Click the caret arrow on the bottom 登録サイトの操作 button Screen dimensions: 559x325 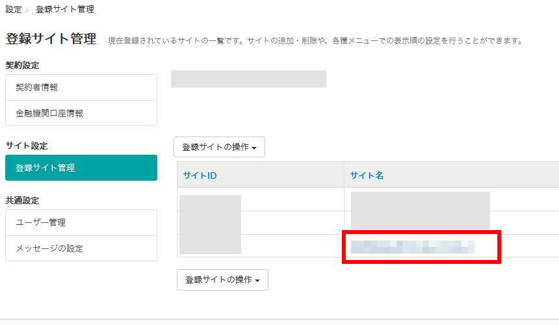tap(257, 280)
